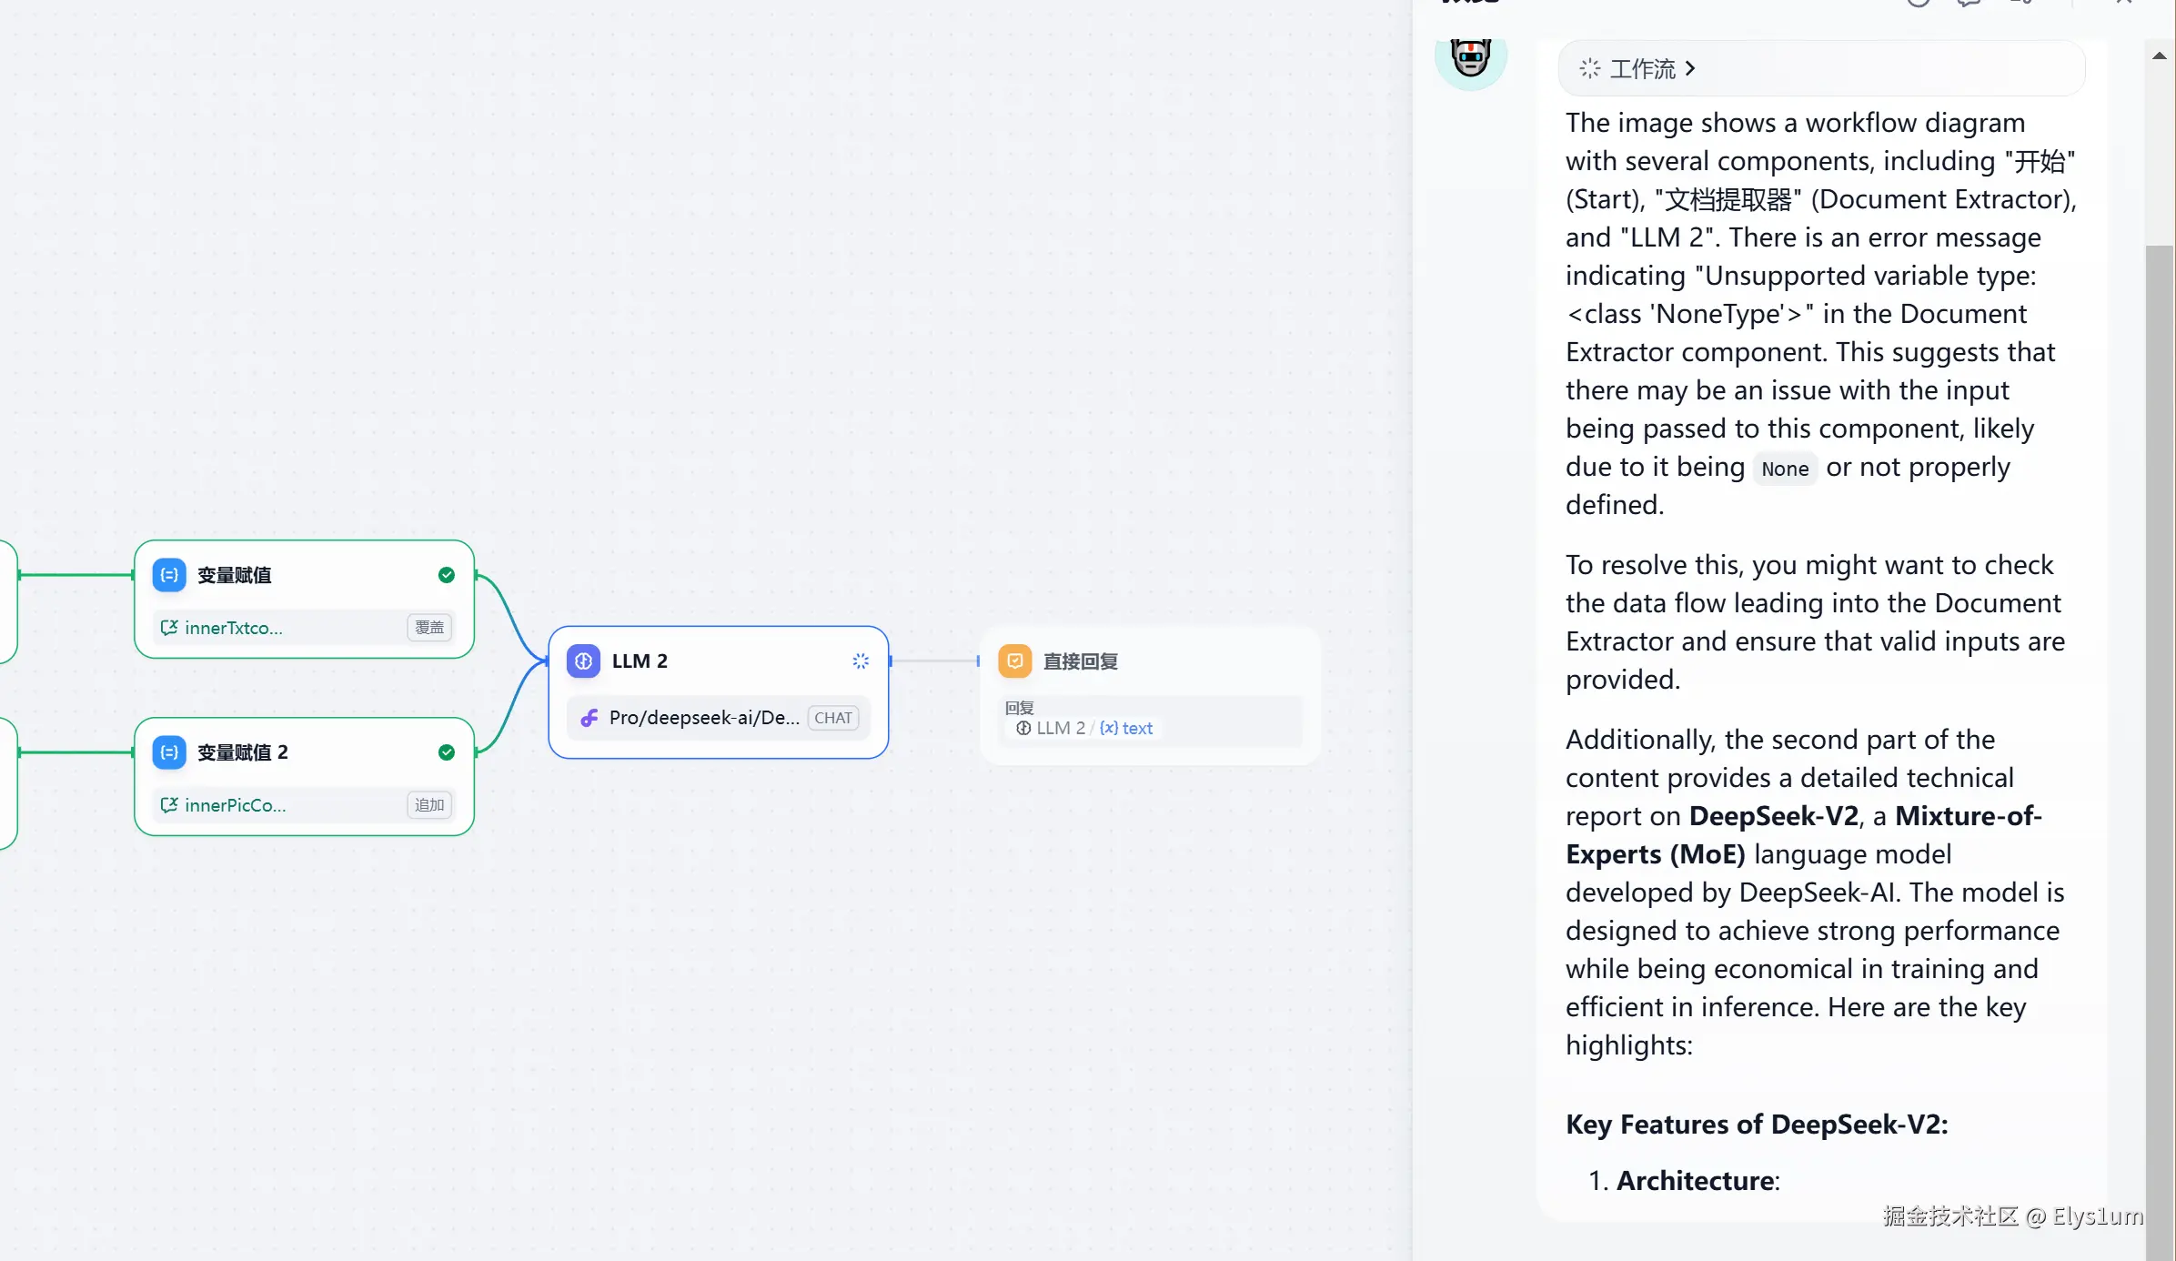Select the innerPicCo variable entry
Screen dimensions: 2176x1261
(223, 805)
